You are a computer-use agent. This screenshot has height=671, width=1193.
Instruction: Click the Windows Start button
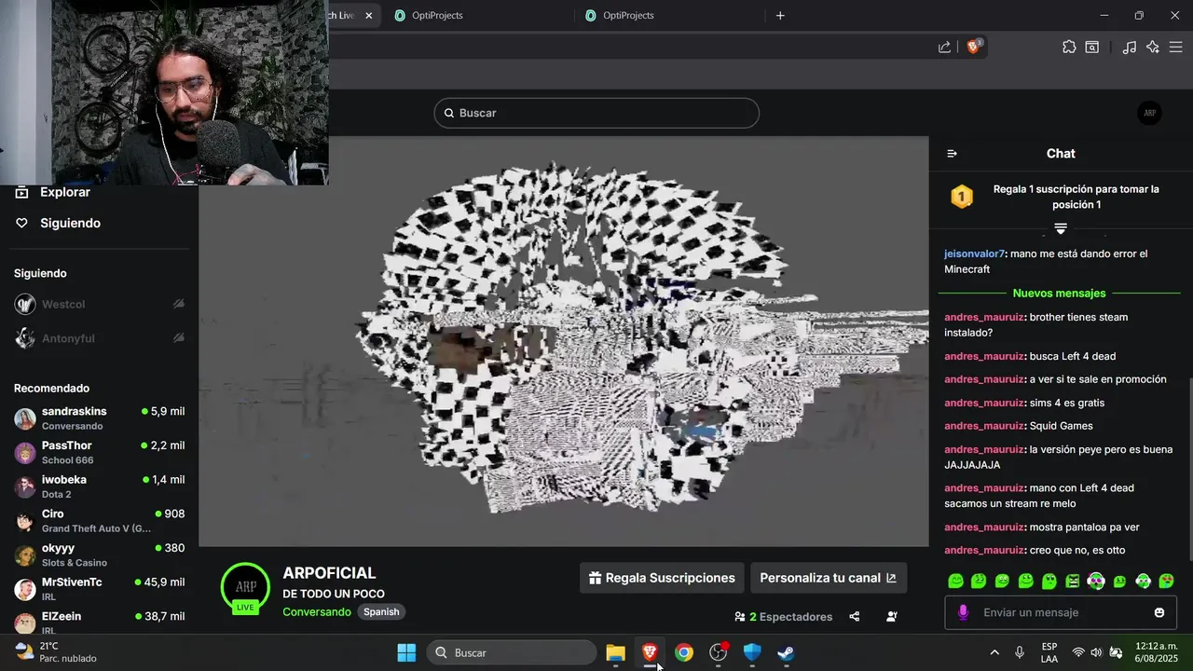[406, 652]
